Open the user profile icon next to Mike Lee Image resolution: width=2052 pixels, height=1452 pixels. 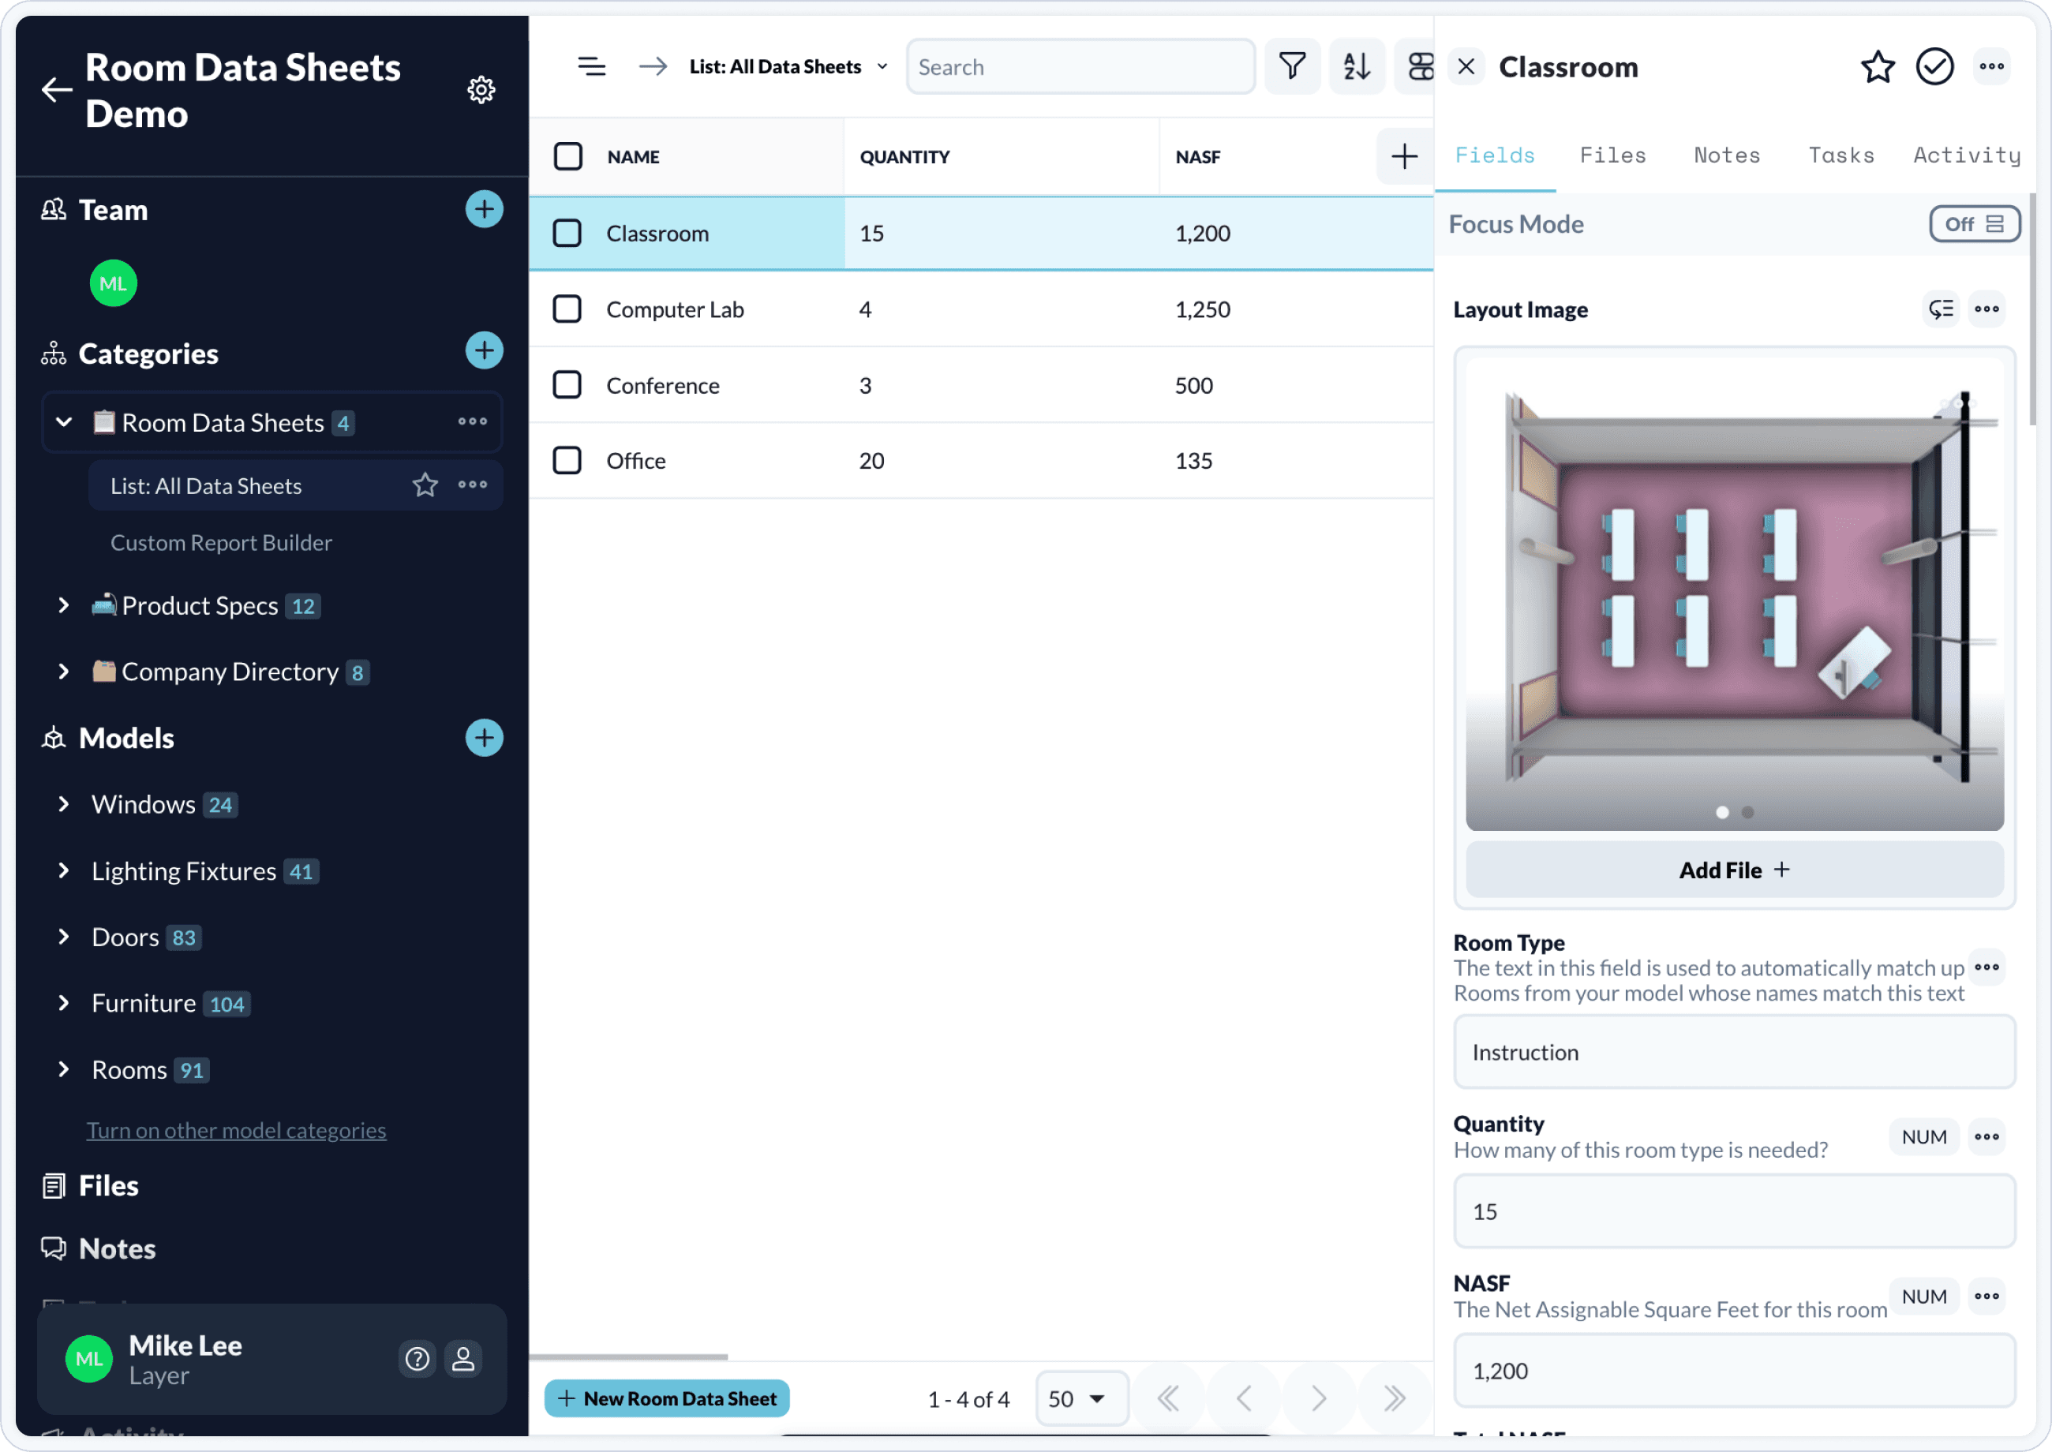pyautogui.click(x=463, y=1359)
